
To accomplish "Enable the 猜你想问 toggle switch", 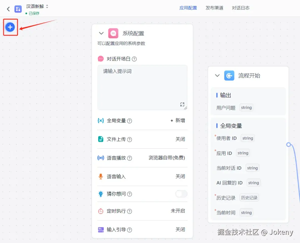I will pyautogui.click(x=181, y=194).
